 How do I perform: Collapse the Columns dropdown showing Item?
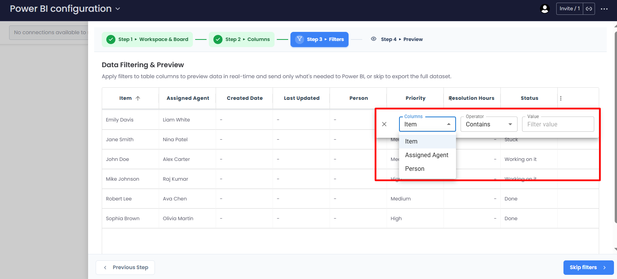pyautogui.click(x=428, y=124)
